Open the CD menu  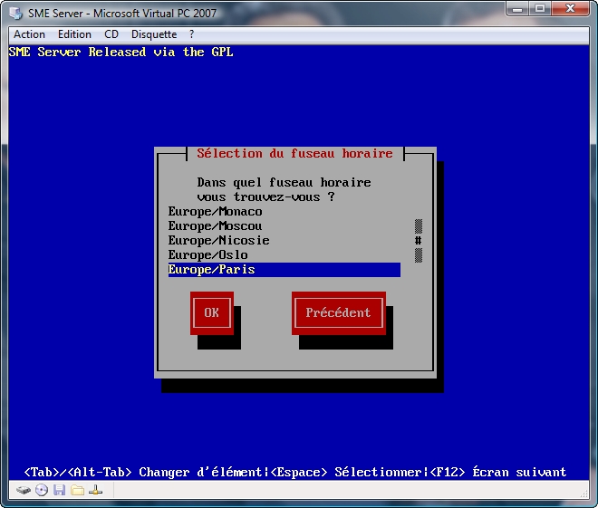point(111,34)
